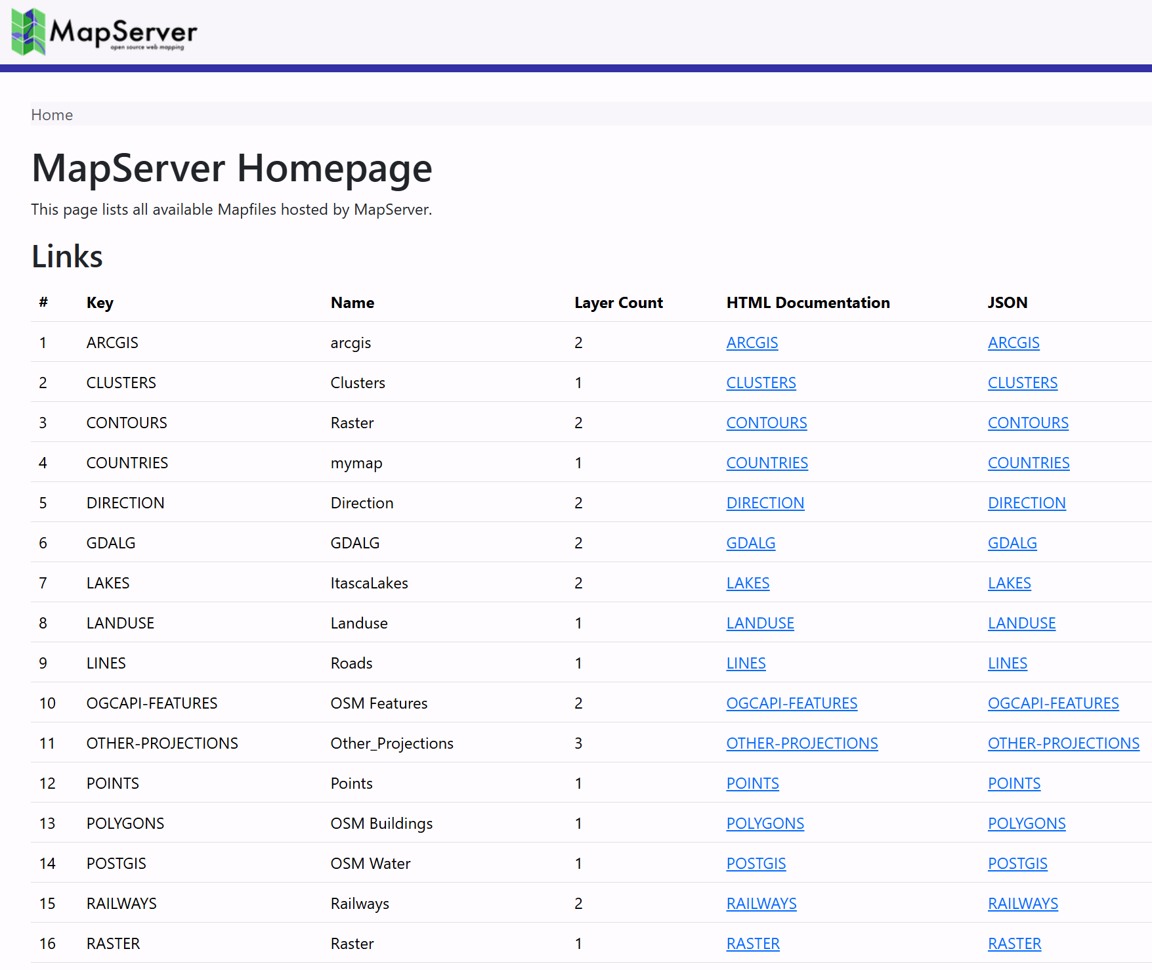Select the mymap name cell

pyautogui.click(x=356, y=463)
